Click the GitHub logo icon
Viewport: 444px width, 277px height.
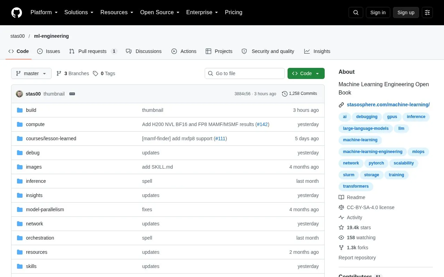(x=17, y=12)
